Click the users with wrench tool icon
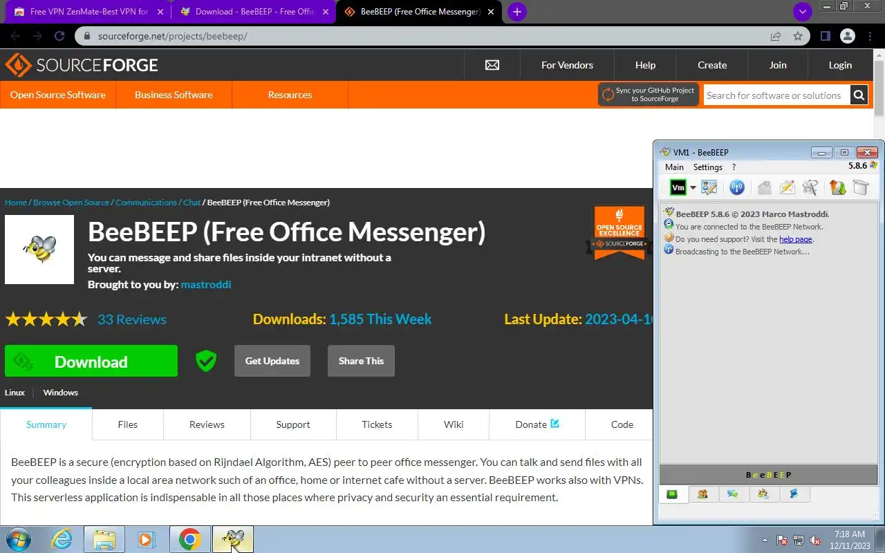885x553 pixels. coord(810,187)
